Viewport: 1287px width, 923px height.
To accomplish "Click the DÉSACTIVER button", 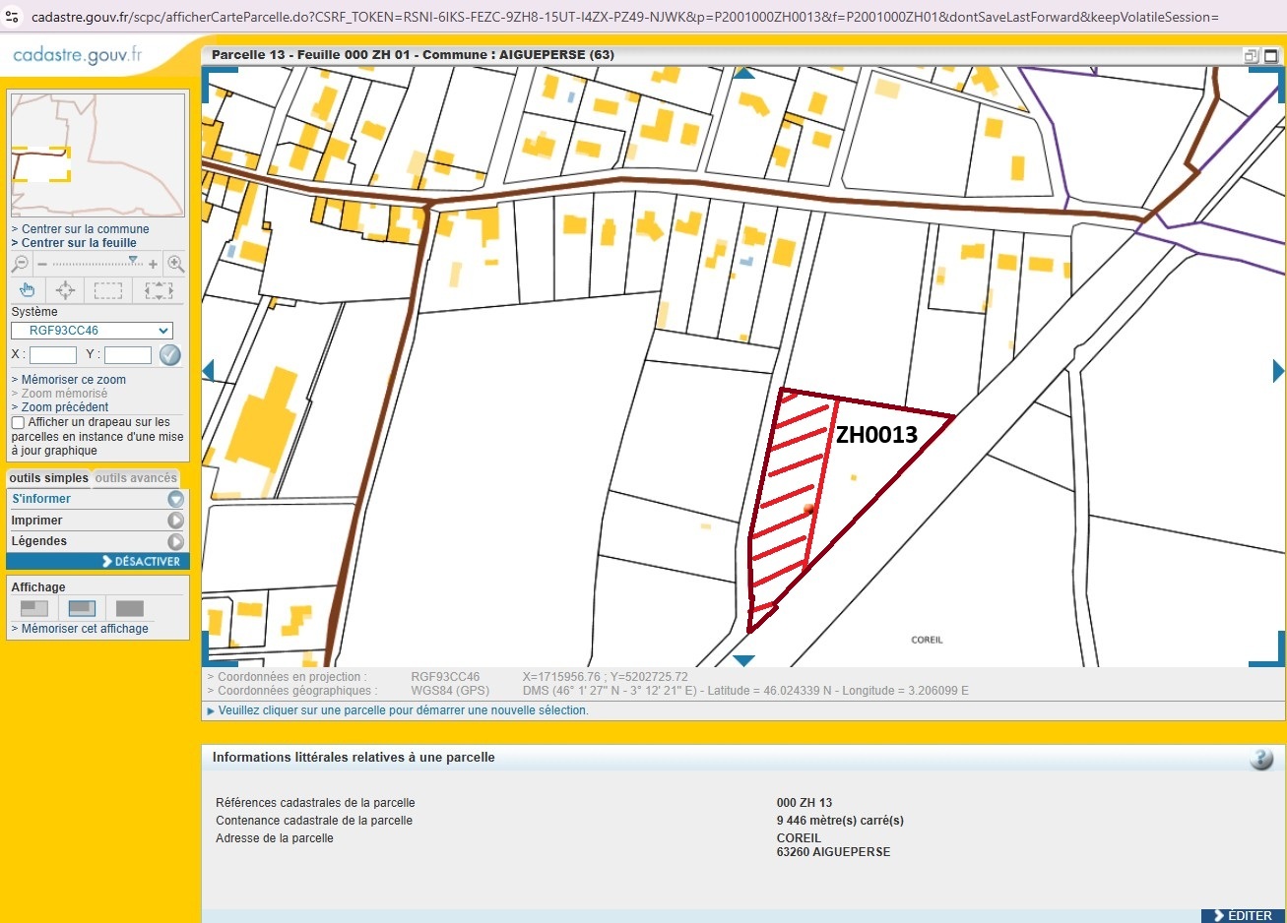I will tap(141, 562).
